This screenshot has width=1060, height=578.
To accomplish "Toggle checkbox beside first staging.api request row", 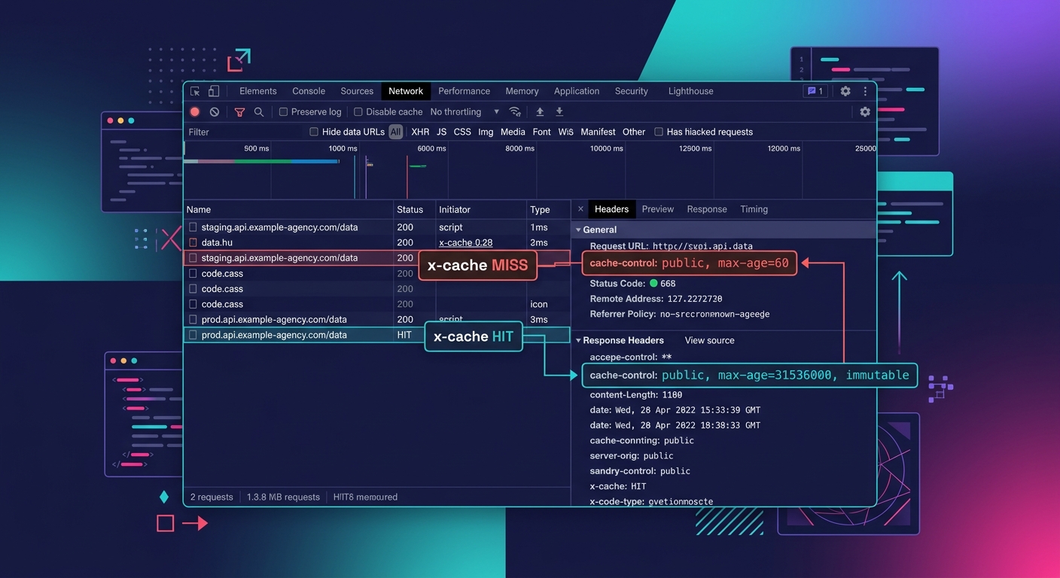I will (193, 227).
